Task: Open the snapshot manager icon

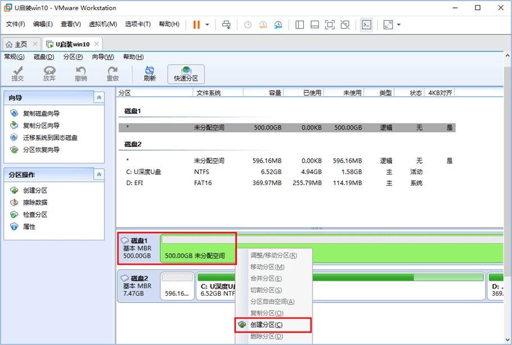Action: (278, 25)
